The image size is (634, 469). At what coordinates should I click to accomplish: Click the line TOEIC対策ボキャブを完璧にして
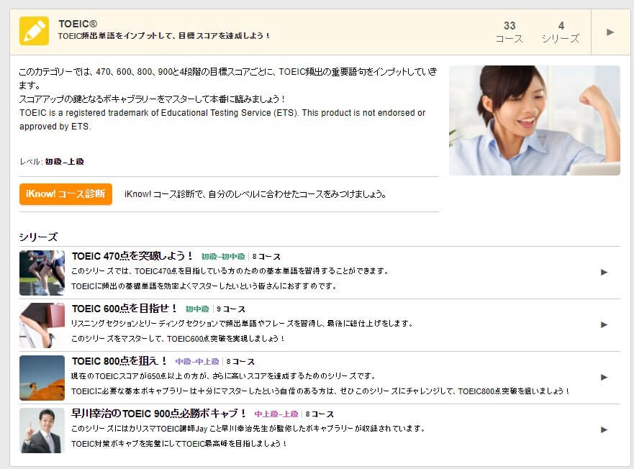(179, 444)
